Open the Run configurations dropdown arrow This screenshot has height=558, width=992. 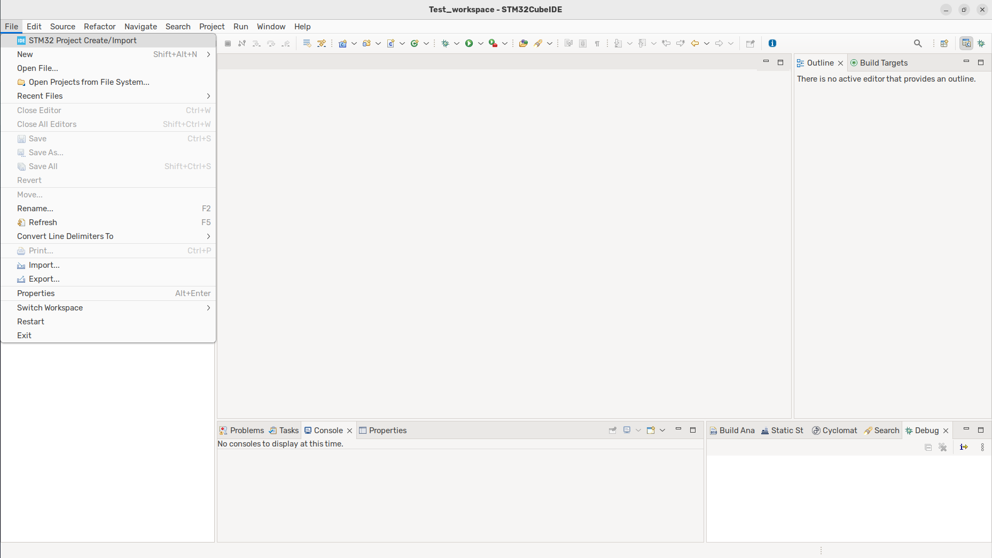(x=481, y=44)
